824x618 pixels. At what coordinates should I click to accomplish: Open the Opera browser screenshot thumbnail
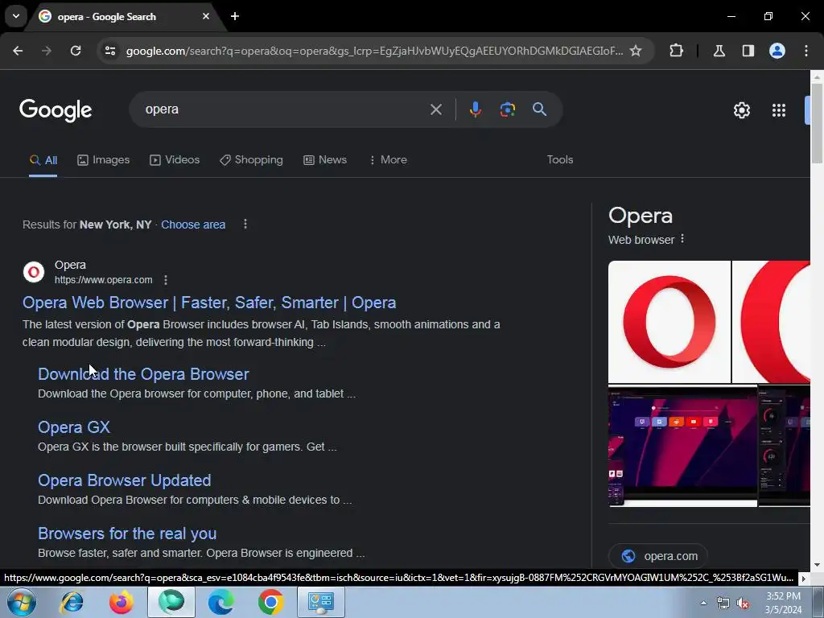(x=682, y=446)
